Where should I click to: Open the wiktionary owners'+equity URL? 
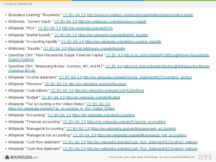click(x=112, y=22)
